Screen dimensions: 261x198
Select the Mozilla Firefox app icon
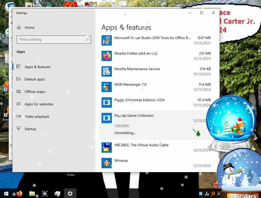[x=106, y=56]
